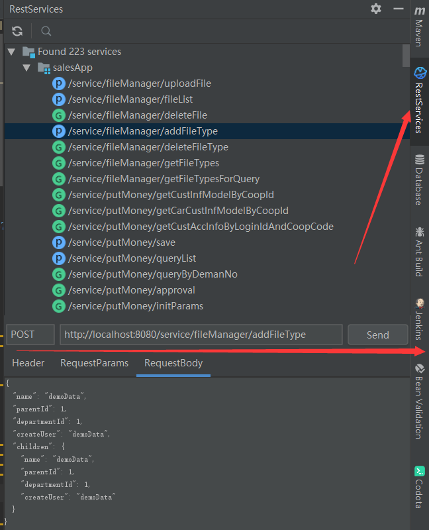Hide the RestServices panel with minimize icon
This screenshot has width=429, height=530.
click(398, 9)
